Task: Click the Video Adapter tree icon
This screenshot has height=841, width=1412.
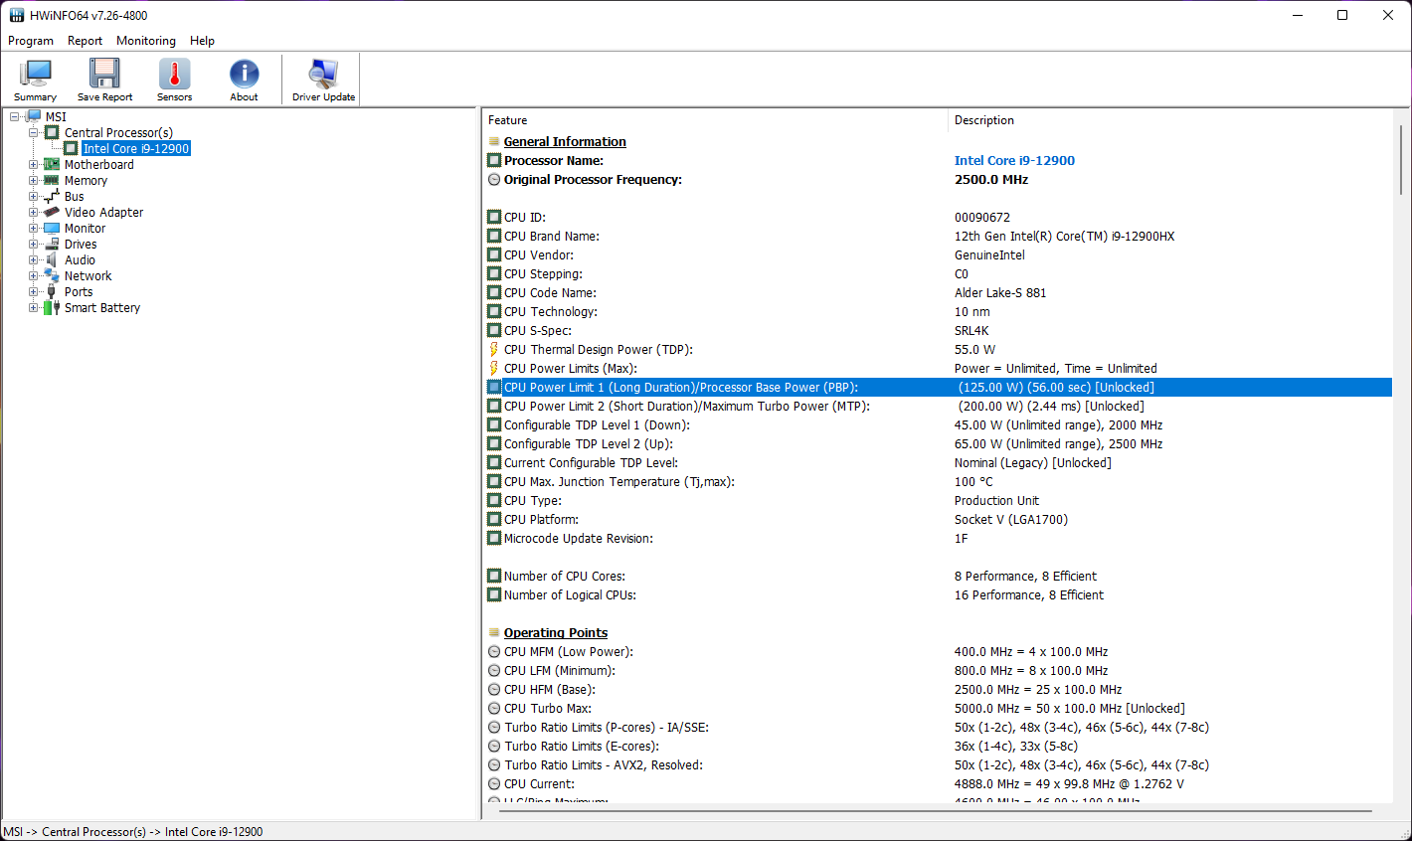Action: click(52, 213)
